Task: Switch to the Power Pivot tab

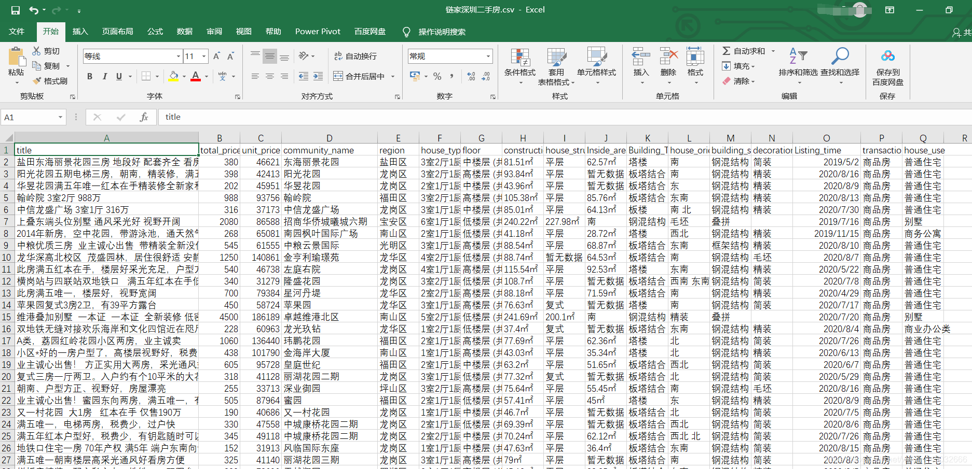Action: tap(318, 32)
